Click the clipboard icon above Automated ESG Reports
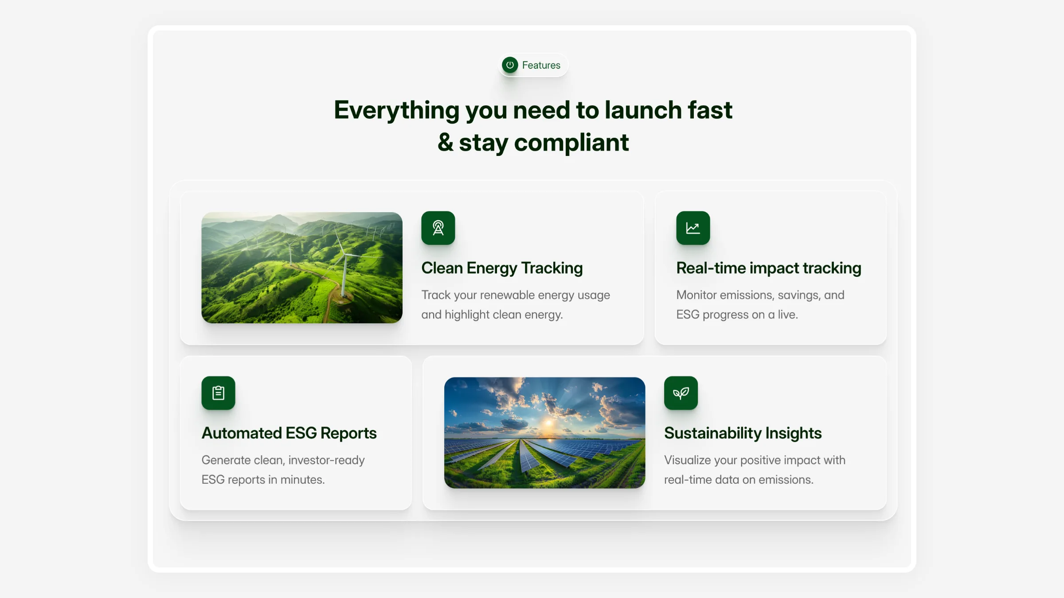The height and width of the screenshot is (598, 1064). click(x=218, y=393)
